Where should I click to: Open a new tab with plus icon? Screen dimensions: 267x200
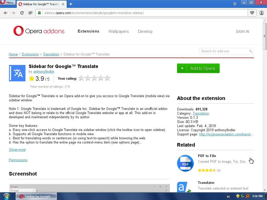[x=71, y=4]
